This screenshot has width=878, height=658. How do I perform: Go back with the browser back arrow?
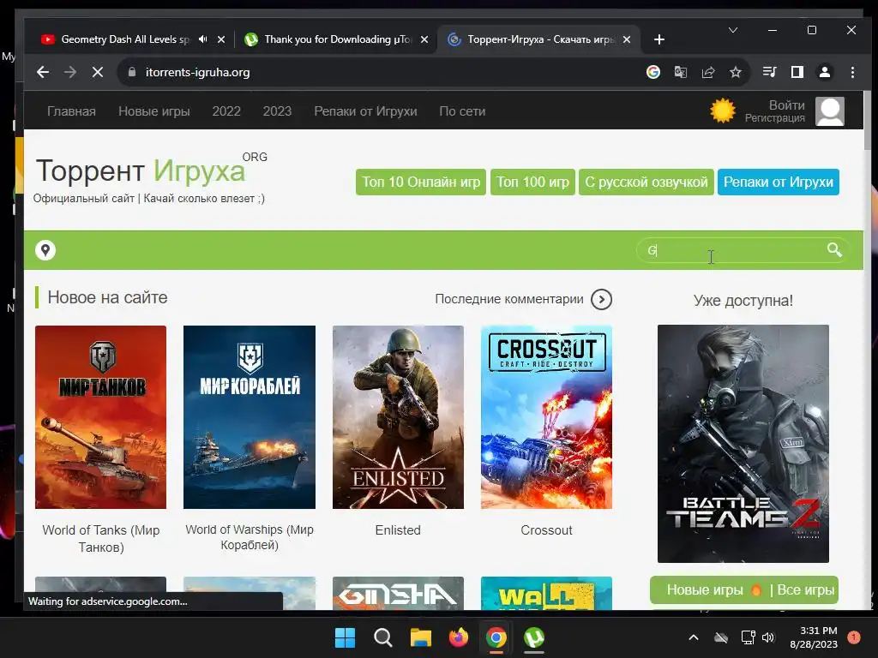pyautogui.click(x=43, y=72)
